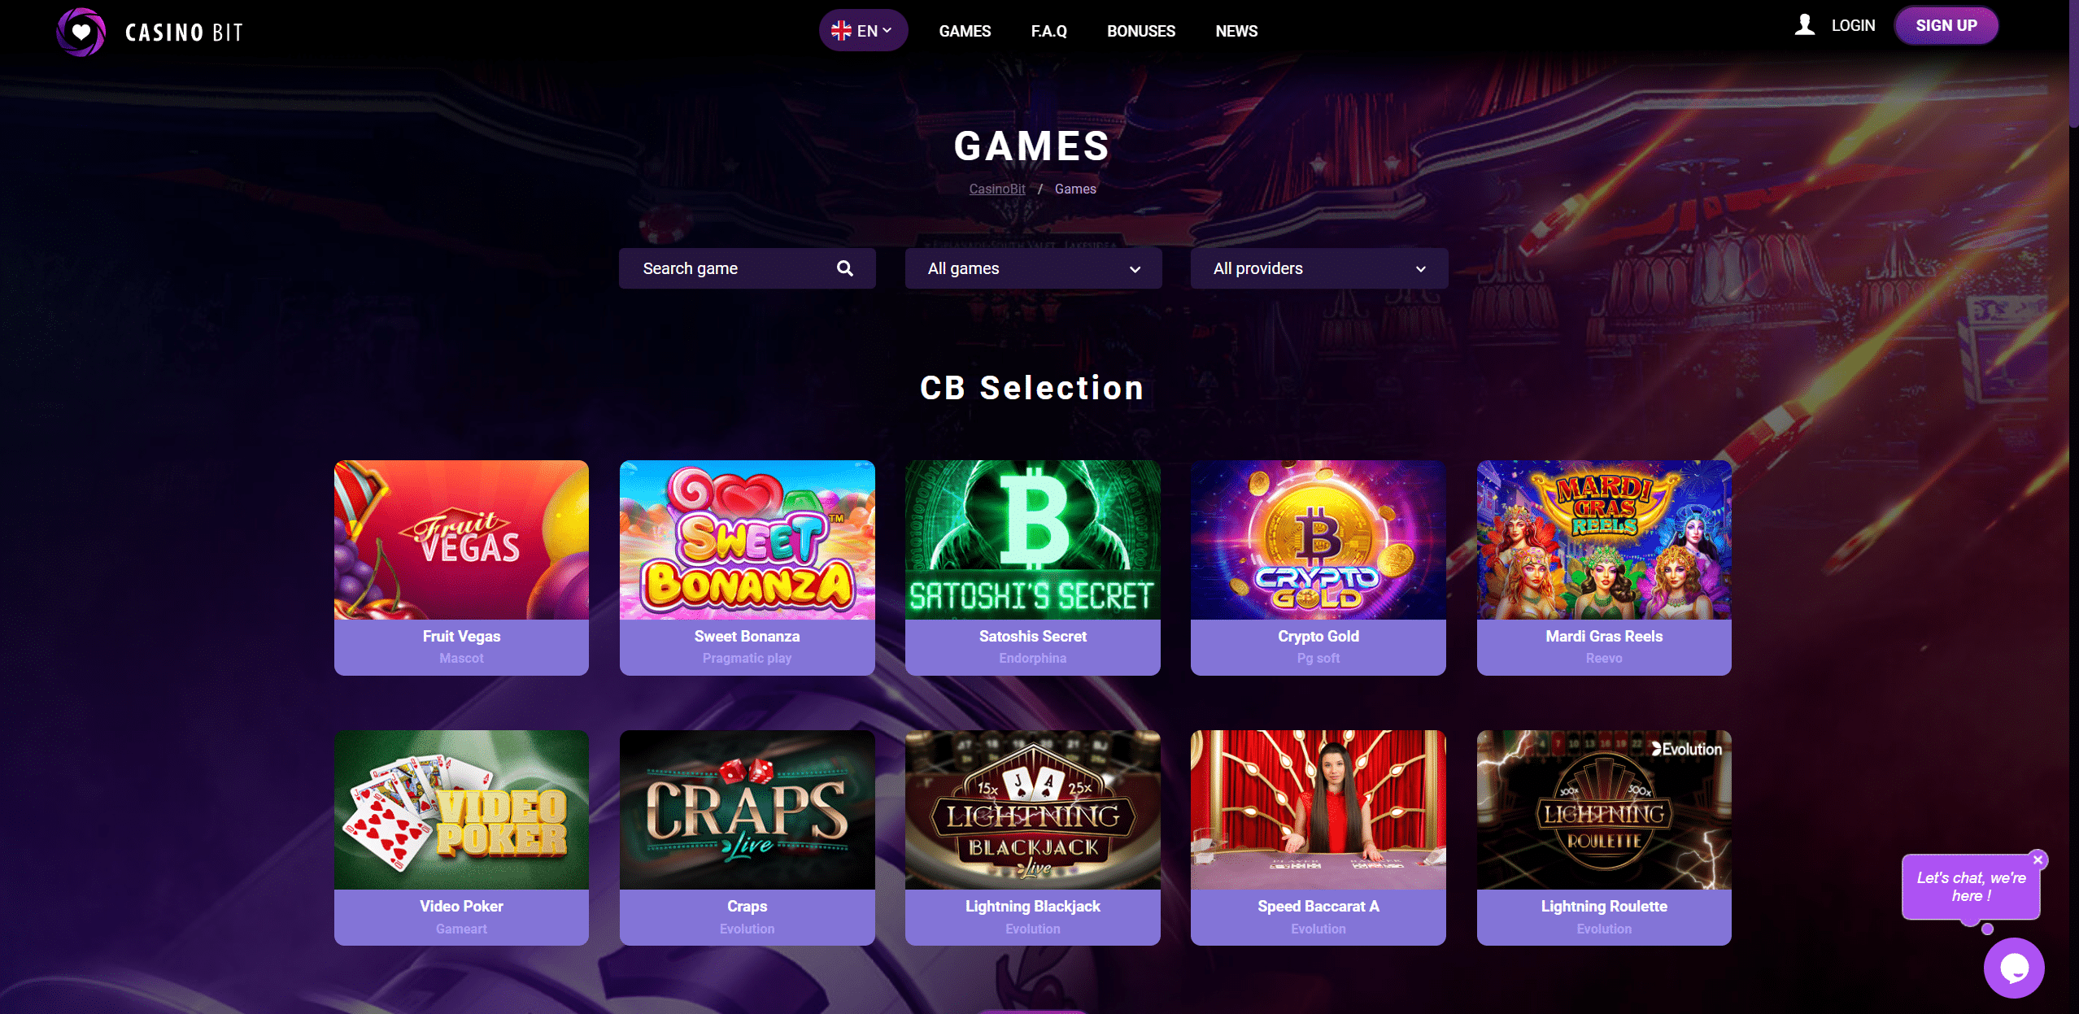2079x1014 pixels.
Task: Follow the CasinoBit breadcrumb link
Action: pos(996,189)
